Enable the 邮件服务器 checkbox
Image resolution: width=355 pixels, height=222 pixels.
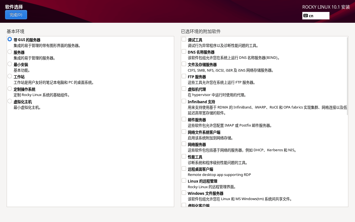pyautogui.click(x=184, y=119)
